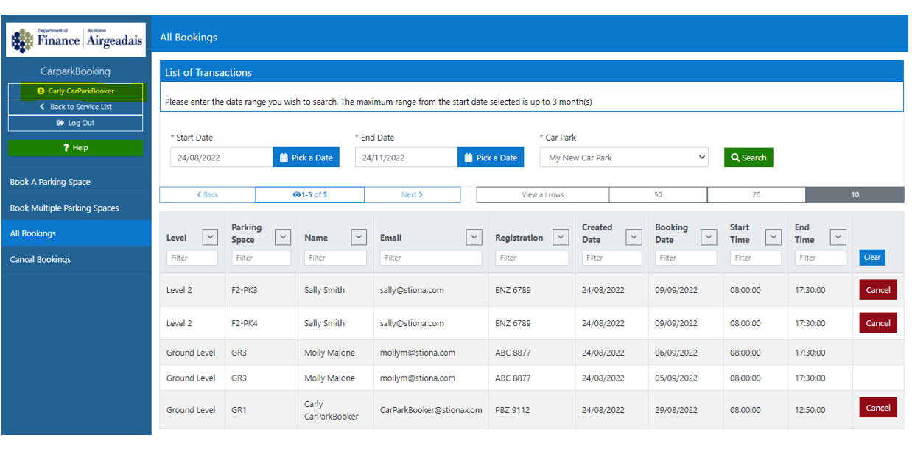
Task: Clear all column filters
Action: pyautogui.click(x=871, y=258)
